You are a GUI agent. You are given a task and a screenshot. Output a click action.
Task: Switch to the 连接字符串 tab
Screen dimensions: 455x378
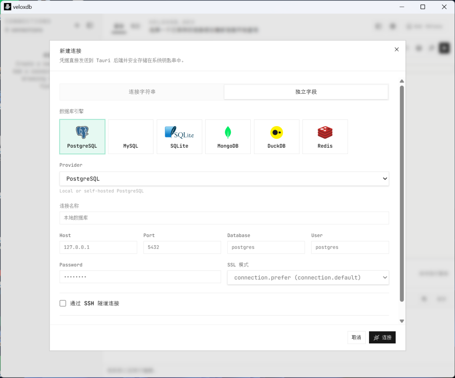(142, 92)
